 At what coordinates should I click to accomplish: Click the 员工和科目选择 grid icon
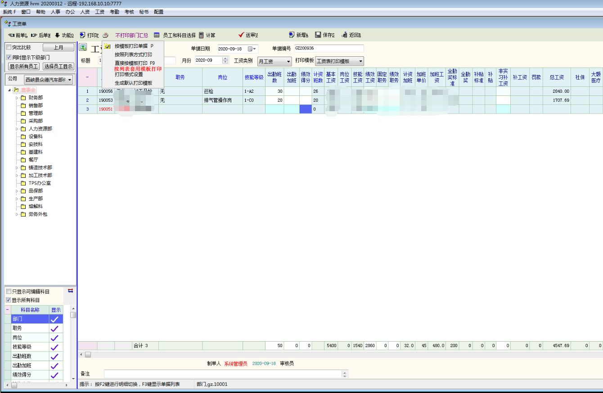157,35
